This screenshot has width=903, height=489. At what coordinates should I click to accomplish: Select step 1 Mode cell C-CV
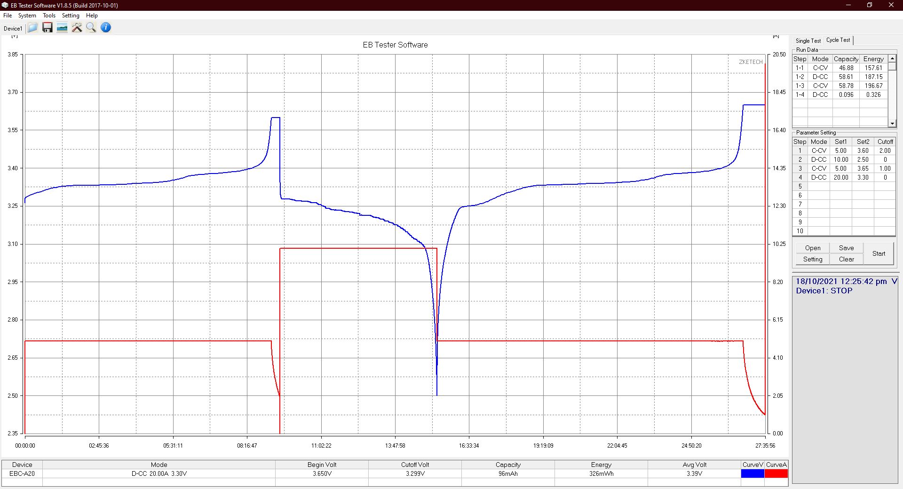pos(818,150)
